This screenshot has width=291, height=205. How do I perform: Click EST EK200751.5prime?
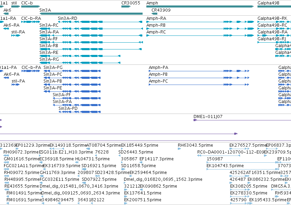tap(143, 200)
